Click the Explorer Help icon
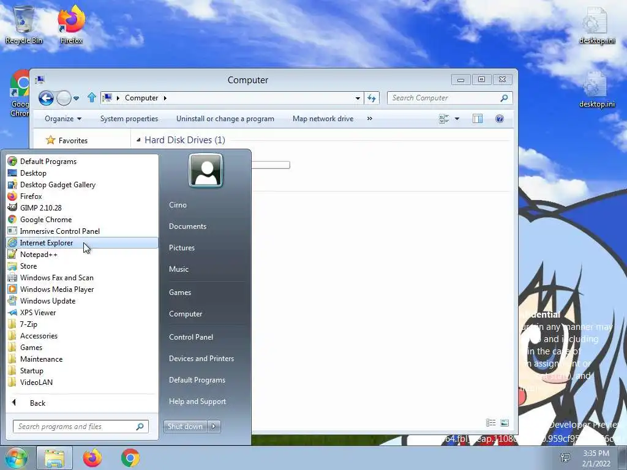The image size is (627, 470). click(x=500, y=119)
